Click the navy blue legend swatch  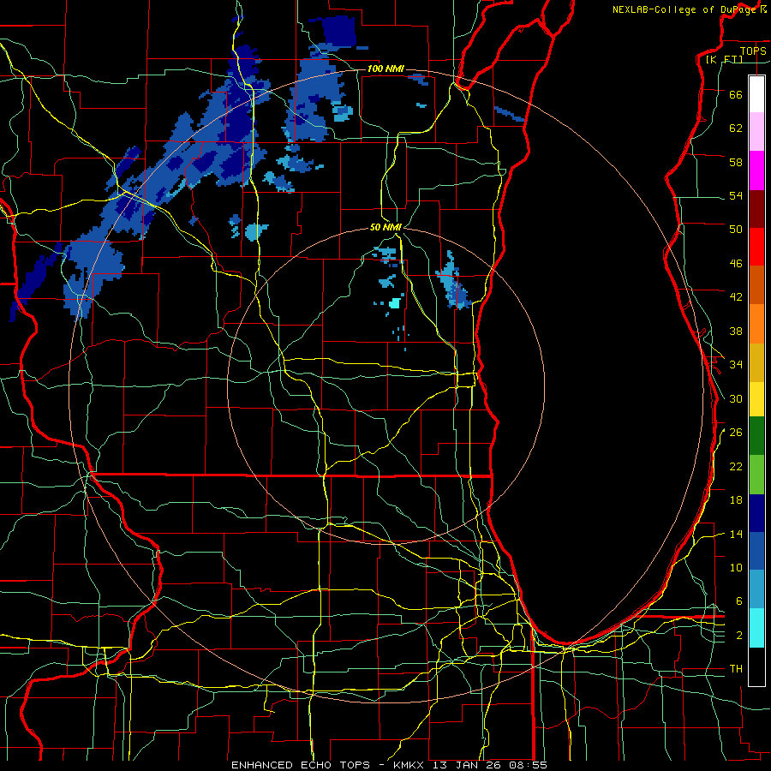pyautogui.click(x=756, y=513)
